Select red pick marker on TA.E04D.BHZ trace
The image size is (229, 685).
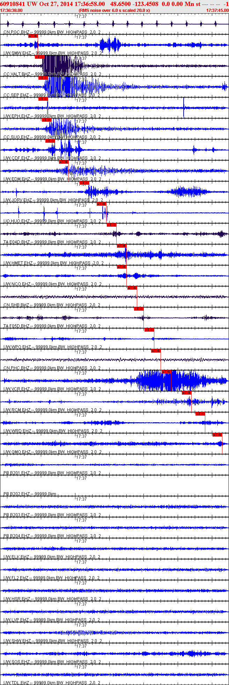pos(111,225)
